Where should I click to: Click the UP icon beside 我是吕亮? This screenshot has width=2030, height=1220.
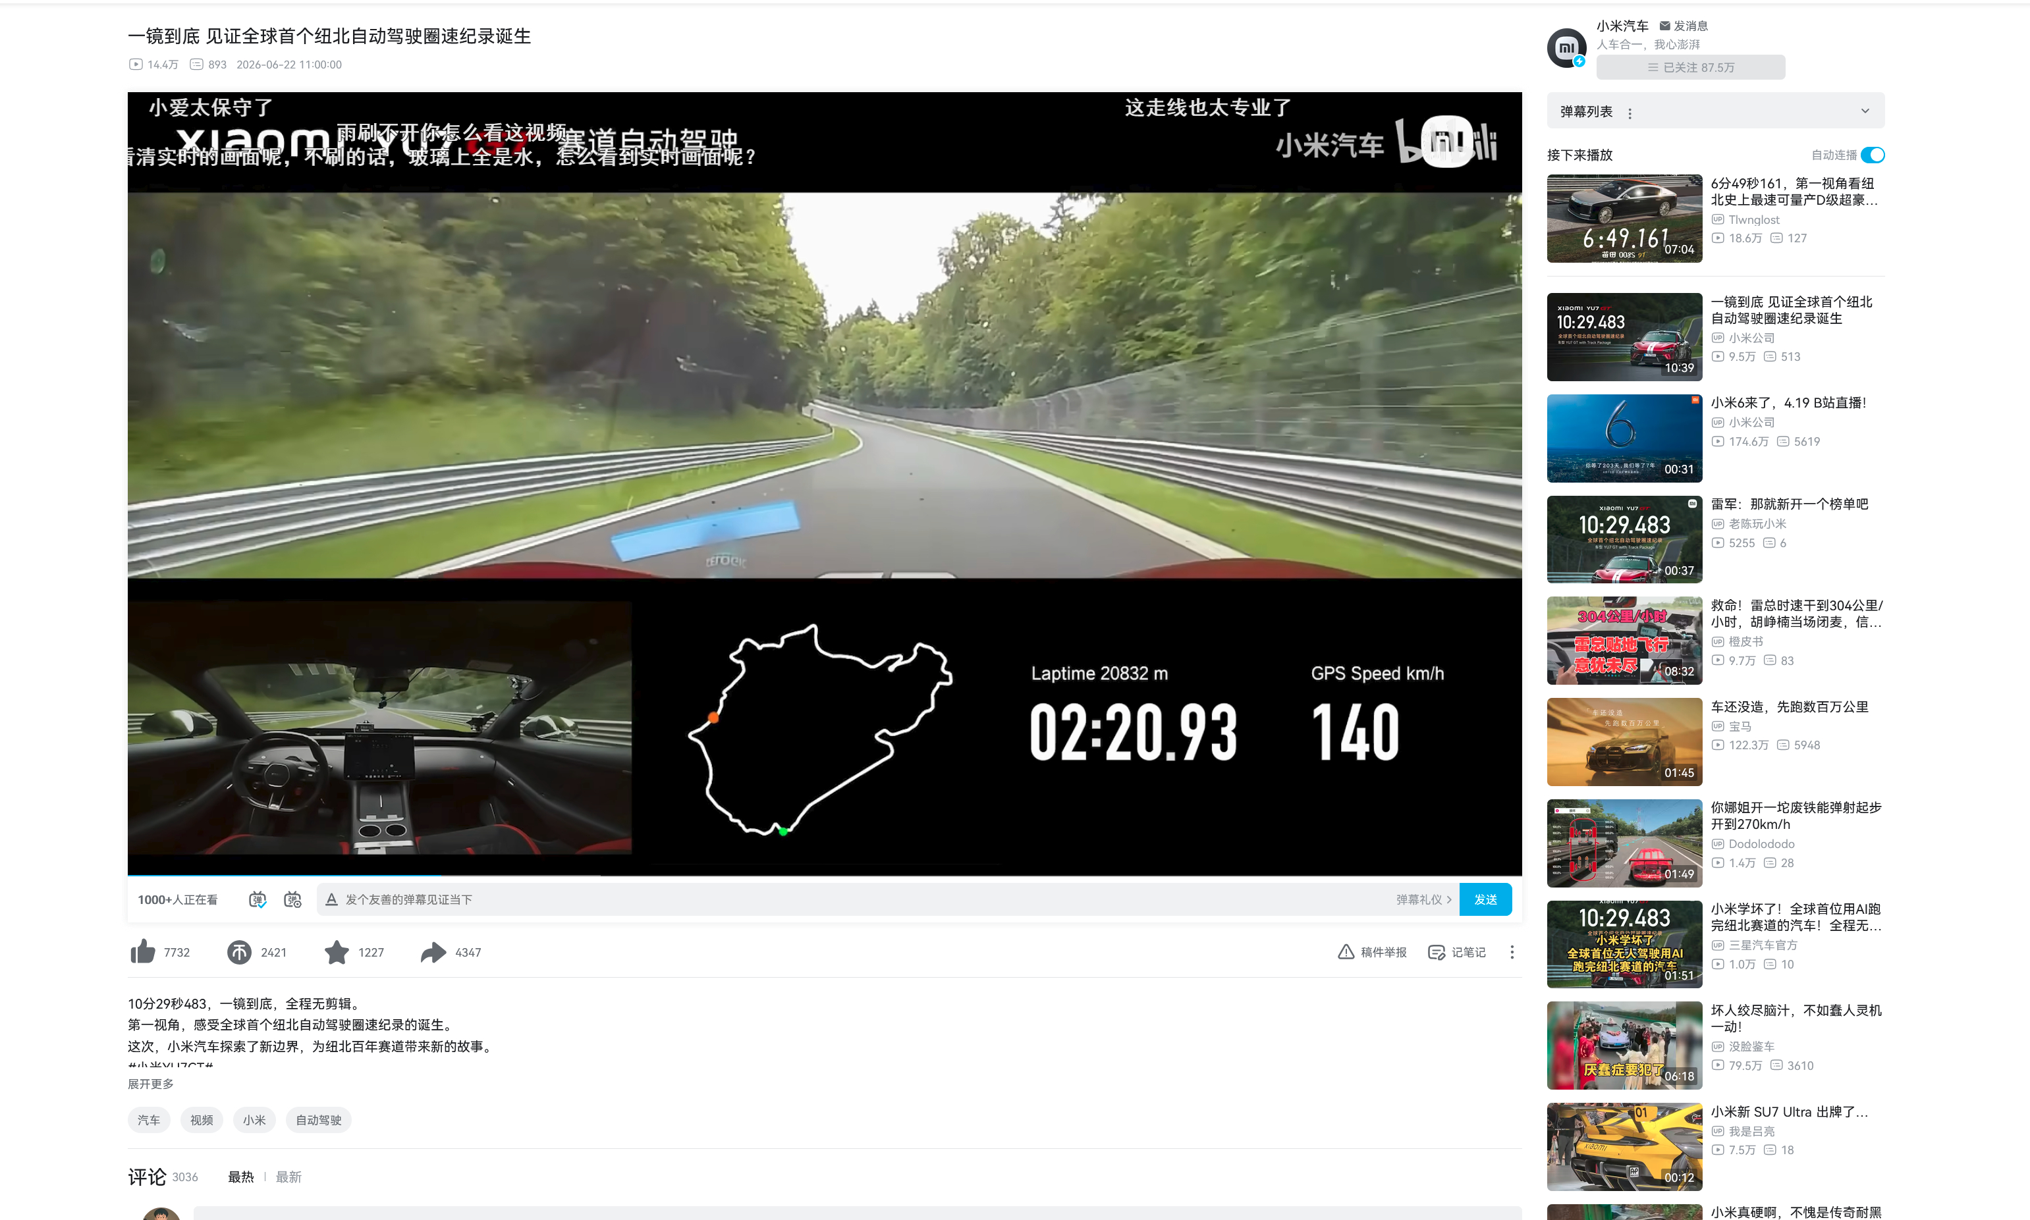click(x=1718, y=1131)
